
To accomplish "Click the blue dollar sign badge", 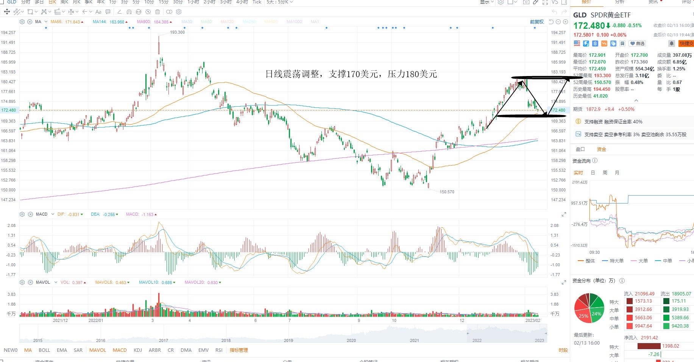I will [595, 44].
